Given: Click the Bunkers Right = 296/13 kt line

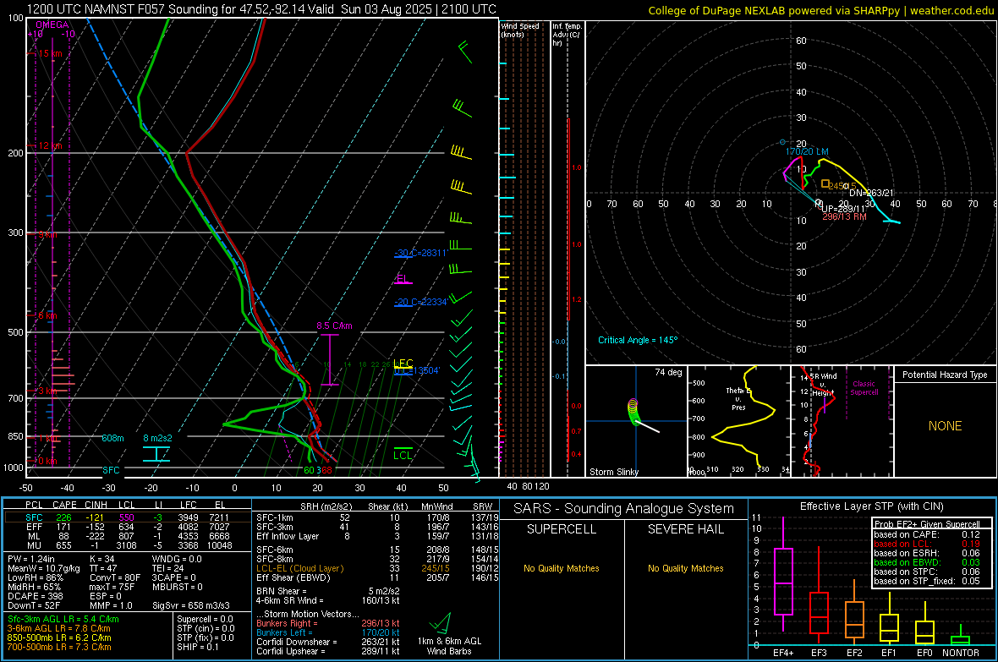Looking at the screenshot, I should (328, 623).
